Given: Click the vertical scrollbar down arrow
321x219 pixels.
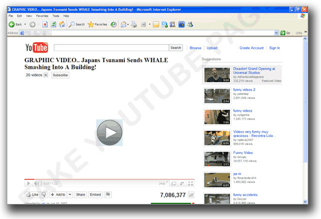Looking at the screenshot, I should pyautogui.click(x=305, y=202).
